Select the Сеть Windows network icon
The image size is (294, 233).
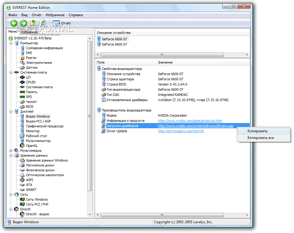click(22, 199)
